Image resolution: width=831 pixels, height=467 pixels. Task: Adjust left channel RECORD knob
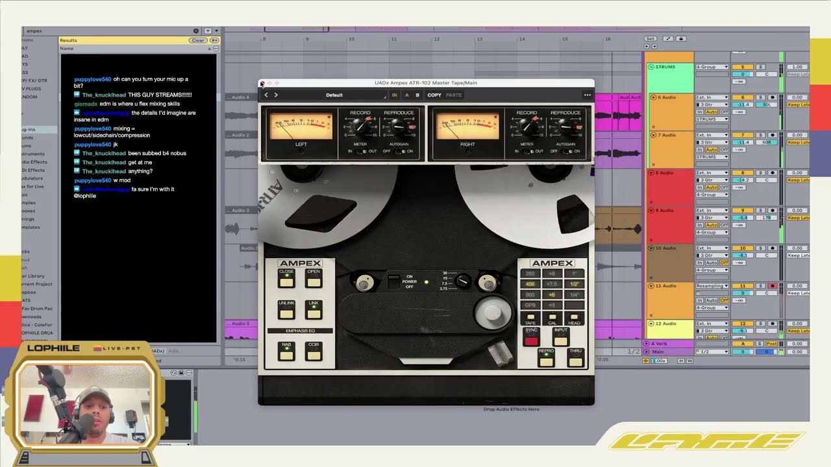(x=360, y=126)
